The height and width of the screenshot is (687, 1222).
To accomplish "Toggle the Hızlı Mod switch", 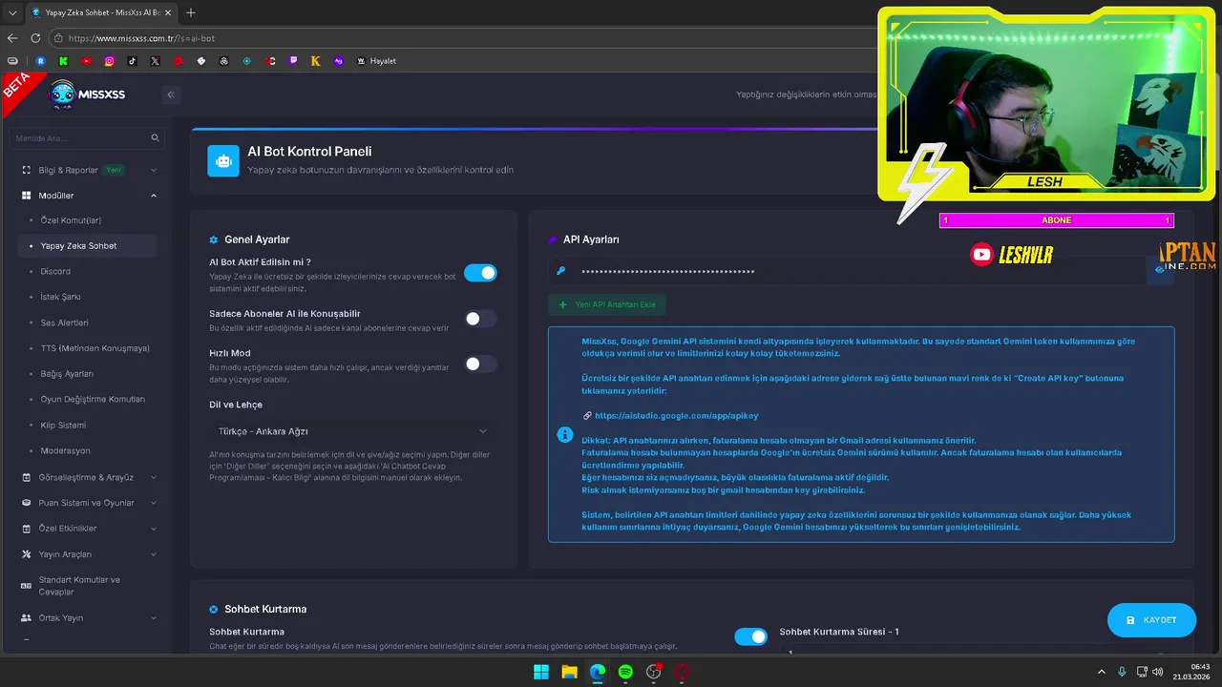I will pyautogui.click(x=480, y=364).
